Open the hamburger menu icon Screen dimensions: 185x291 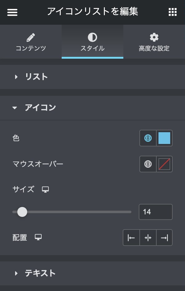click(x=12, y=12)
